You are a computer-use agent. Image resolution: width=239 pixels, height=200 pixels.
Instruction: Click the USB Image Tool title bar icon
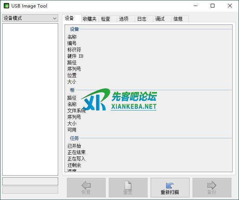tap(6, 6)
